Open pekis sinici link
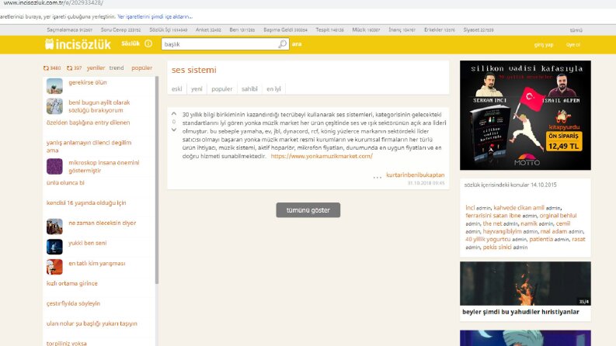Viewport: 616px width, 346px height. click(x=497, y=247)
